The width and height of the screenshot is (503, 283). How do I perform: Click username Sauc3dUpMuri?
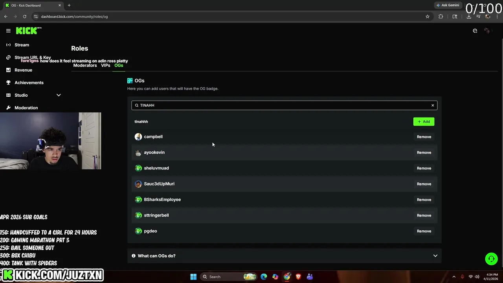point(159,184)
